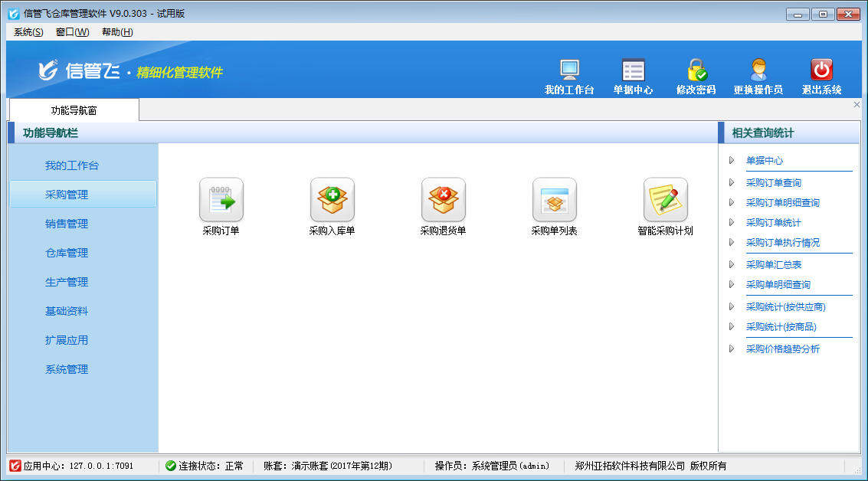Close the tab panel with small X
Screen dimensions: 868x481
click(x=857, y=105)
